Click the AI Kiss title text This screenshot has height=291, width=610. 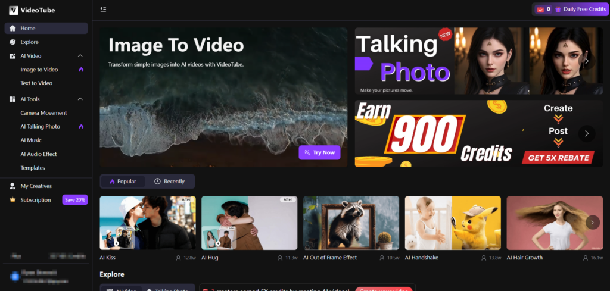click(108, 258)
